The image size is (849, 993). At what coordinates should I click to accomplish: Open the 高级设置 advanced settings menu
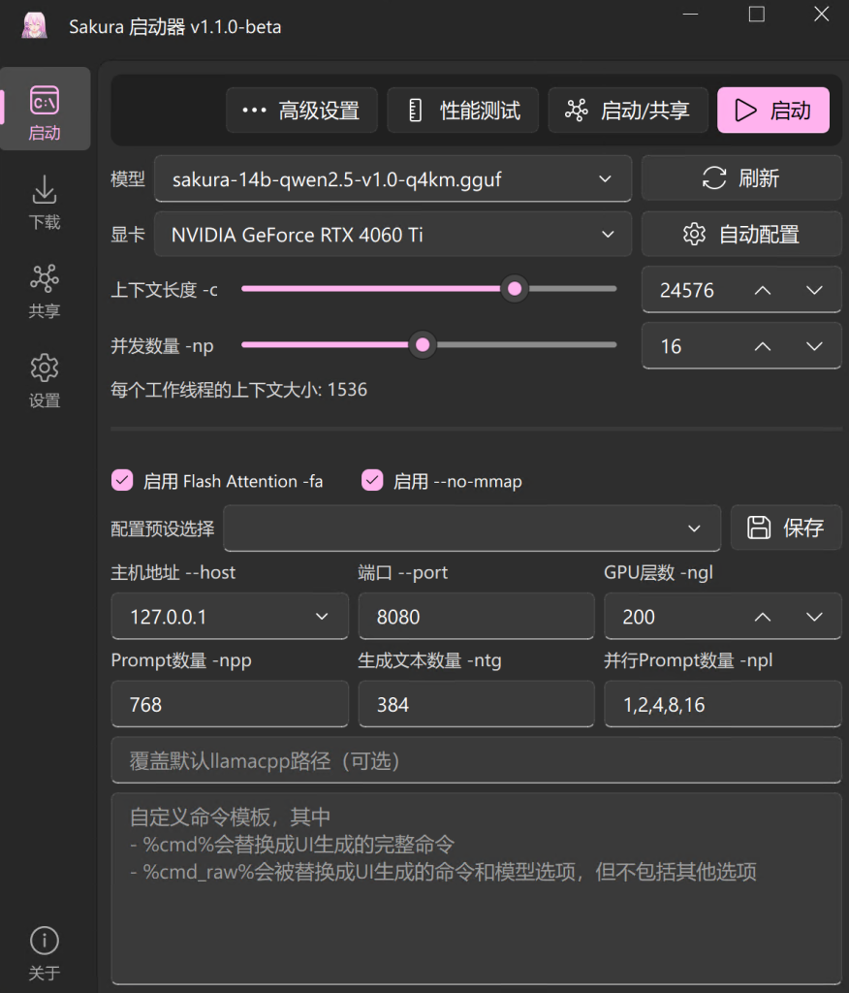(302, 111)
